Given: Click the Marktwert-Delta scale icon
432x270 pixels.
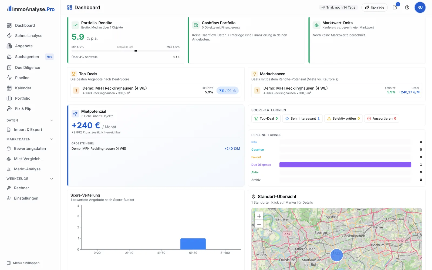Looking at the screenshot, I should click(x=316, y=25).
